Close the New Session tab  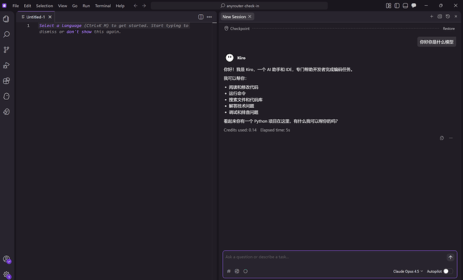tap(250, 17)
